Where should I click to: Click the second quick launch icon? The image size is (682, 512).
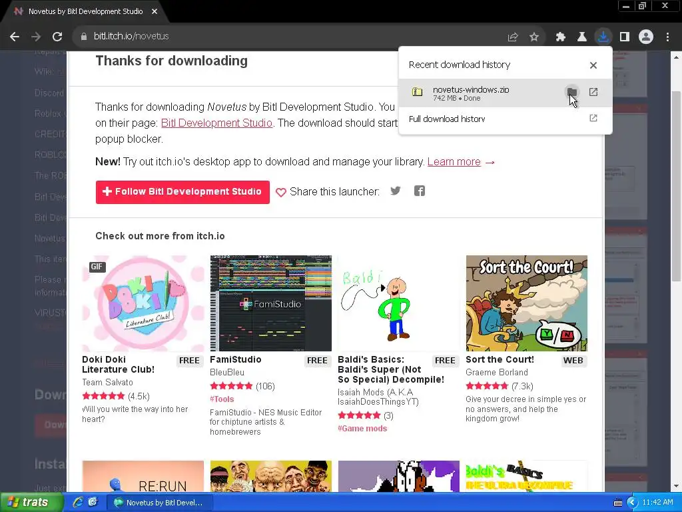click(93, 503)
